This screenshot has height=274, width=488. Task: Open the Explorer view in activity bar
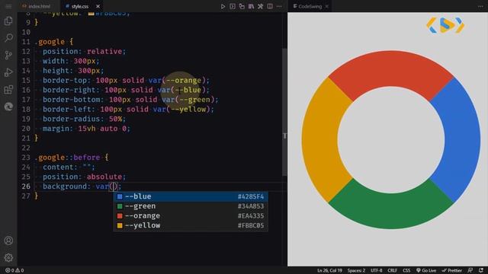tap(8, 21)
